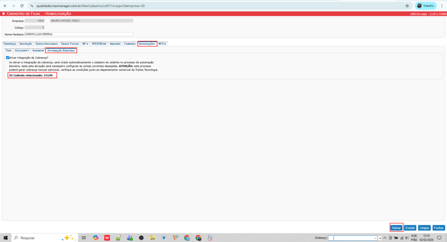Screen dimensions: 447x242
Task: Open the Chrome three-dot menu
Action: (x=442, y=6)
